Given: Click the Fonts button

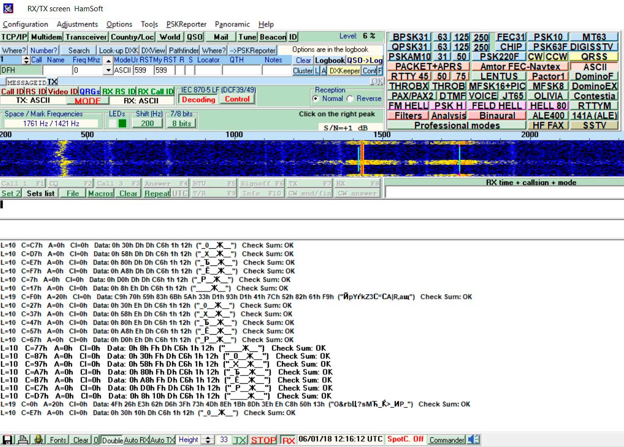Looking at the screenshot, I should point(58,440).
